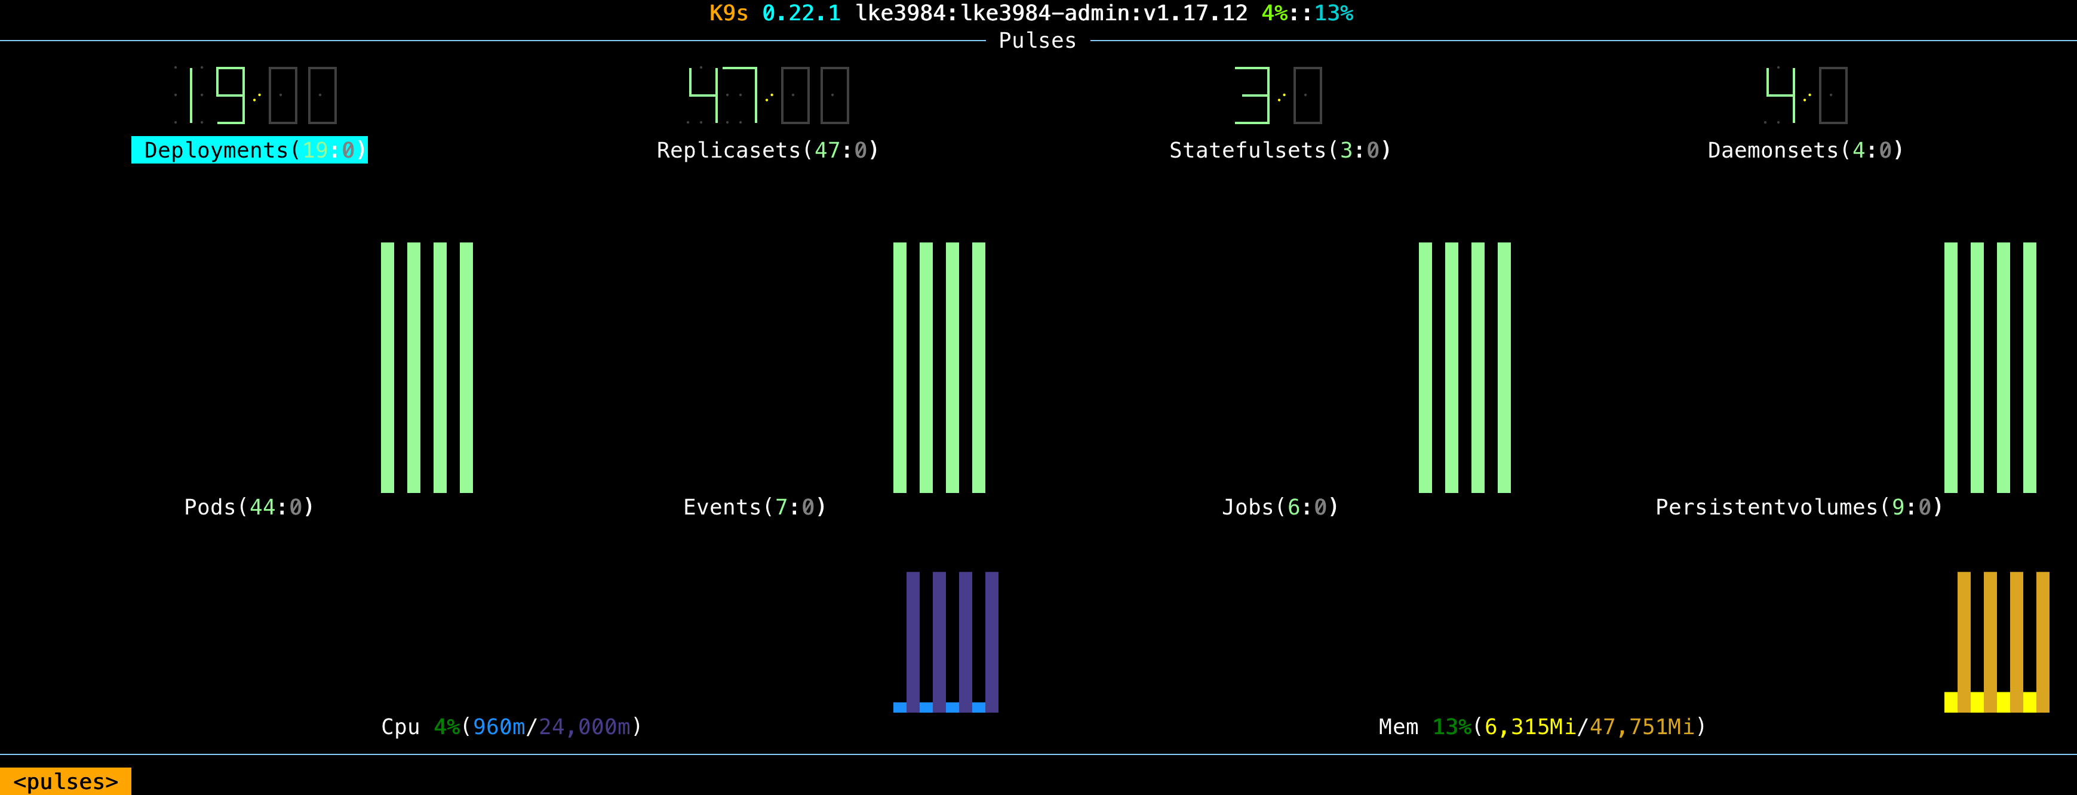
Task: Click the gold memory usage bar chart
Action: point(1997,642)
